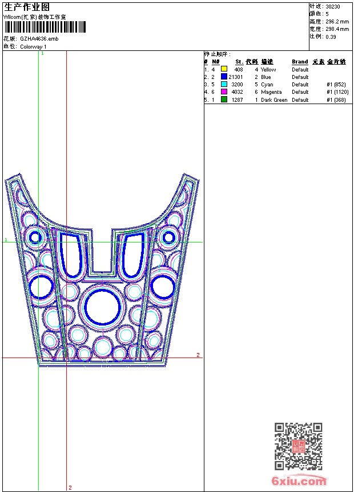Click the 298.4 mm width value
354x492 pixels.
click(337, 29)
